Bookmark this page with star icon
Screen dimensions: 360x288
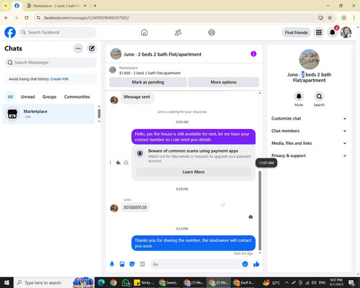(330, 18)
